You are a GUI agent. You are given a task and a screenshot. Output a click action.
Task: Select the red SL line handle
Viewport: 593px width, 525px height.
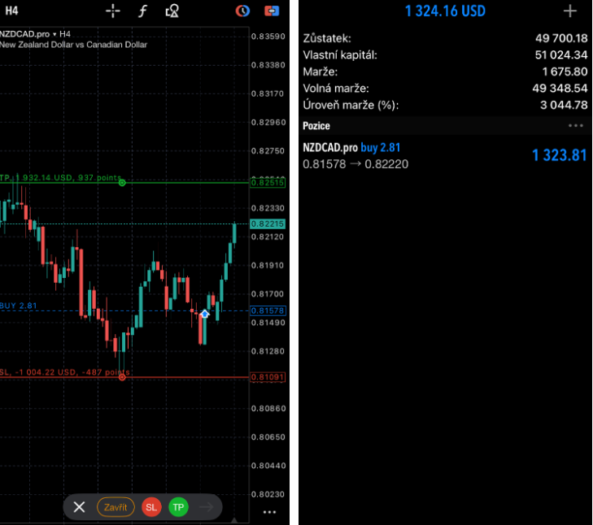[x=122, y=377]
